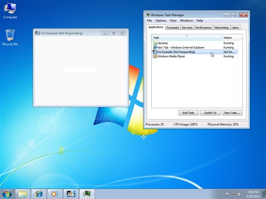This screenshot has height=199, width=266.
Task: Select the Task Manager taskbar icon
Action: 87,194
